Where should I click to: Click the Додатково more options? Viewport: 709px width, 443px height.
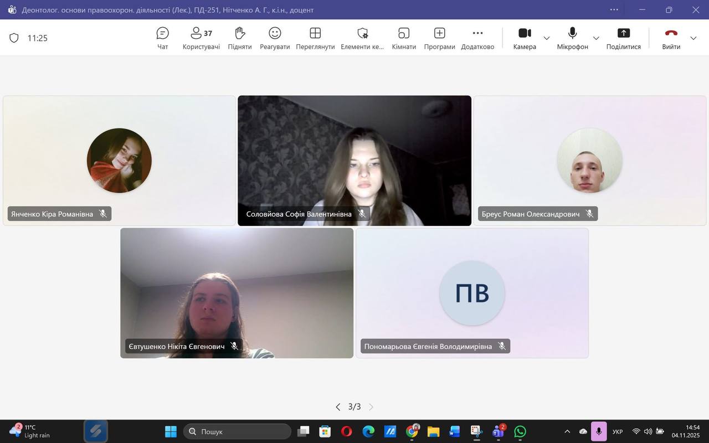click(x=477, y=38)
